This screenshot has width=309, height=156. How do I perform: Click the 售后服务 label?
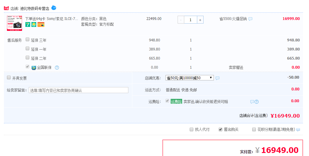tap(14, 41)
